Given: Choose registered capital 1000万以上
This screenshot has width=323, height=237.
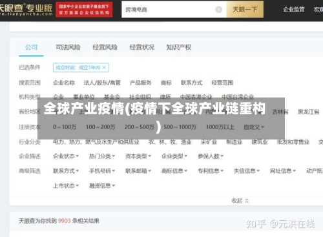Looking at the screenshot, I should (x=220, y=127).
